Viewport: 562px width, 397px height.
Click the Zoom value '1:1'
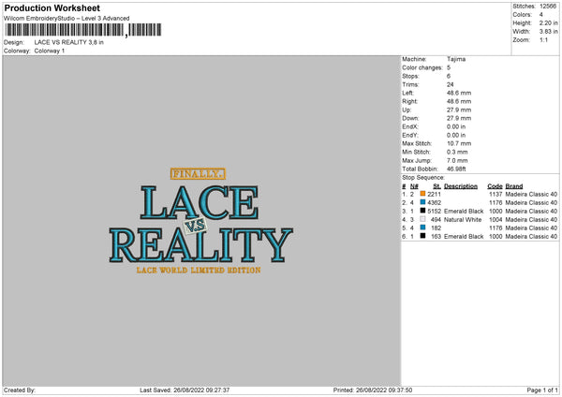[543, 39]
